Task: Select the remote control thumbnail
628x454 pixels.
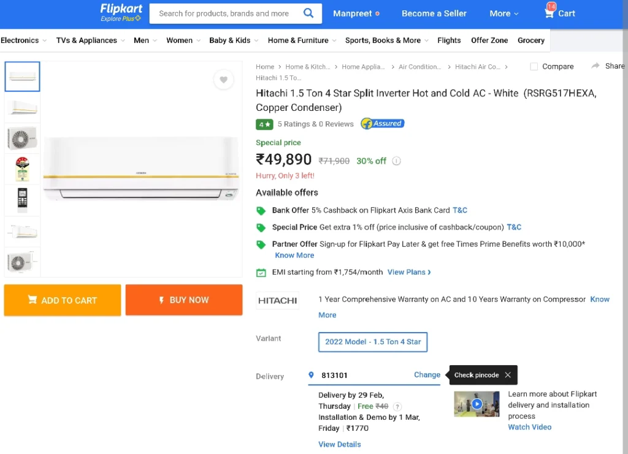Action: pos(23,200)
